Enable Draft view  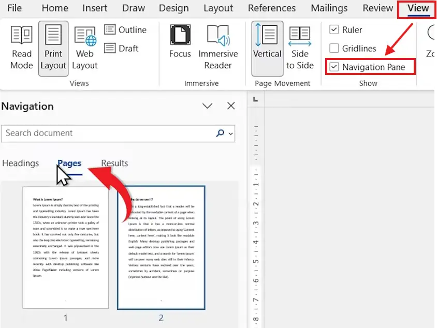click(x=121, y=48)
